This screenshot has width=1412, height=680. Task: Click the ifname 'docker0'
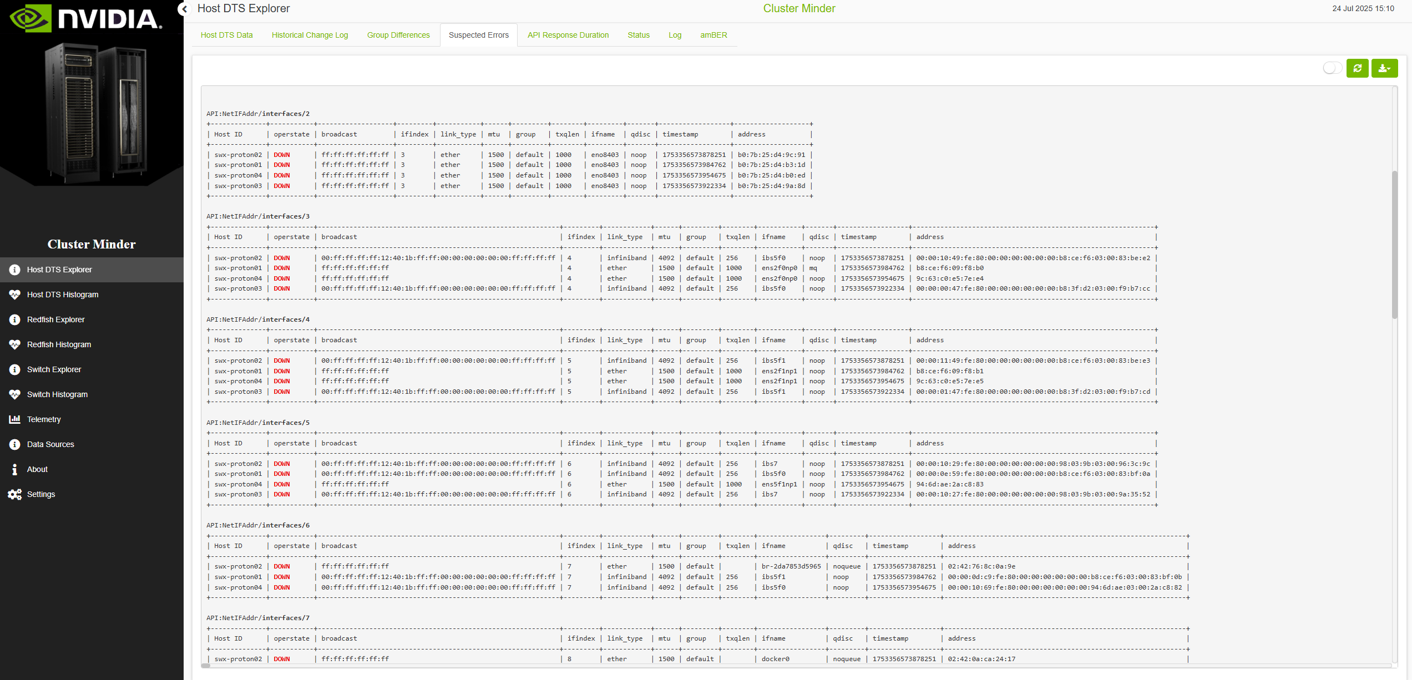click(x=775, y=659)
